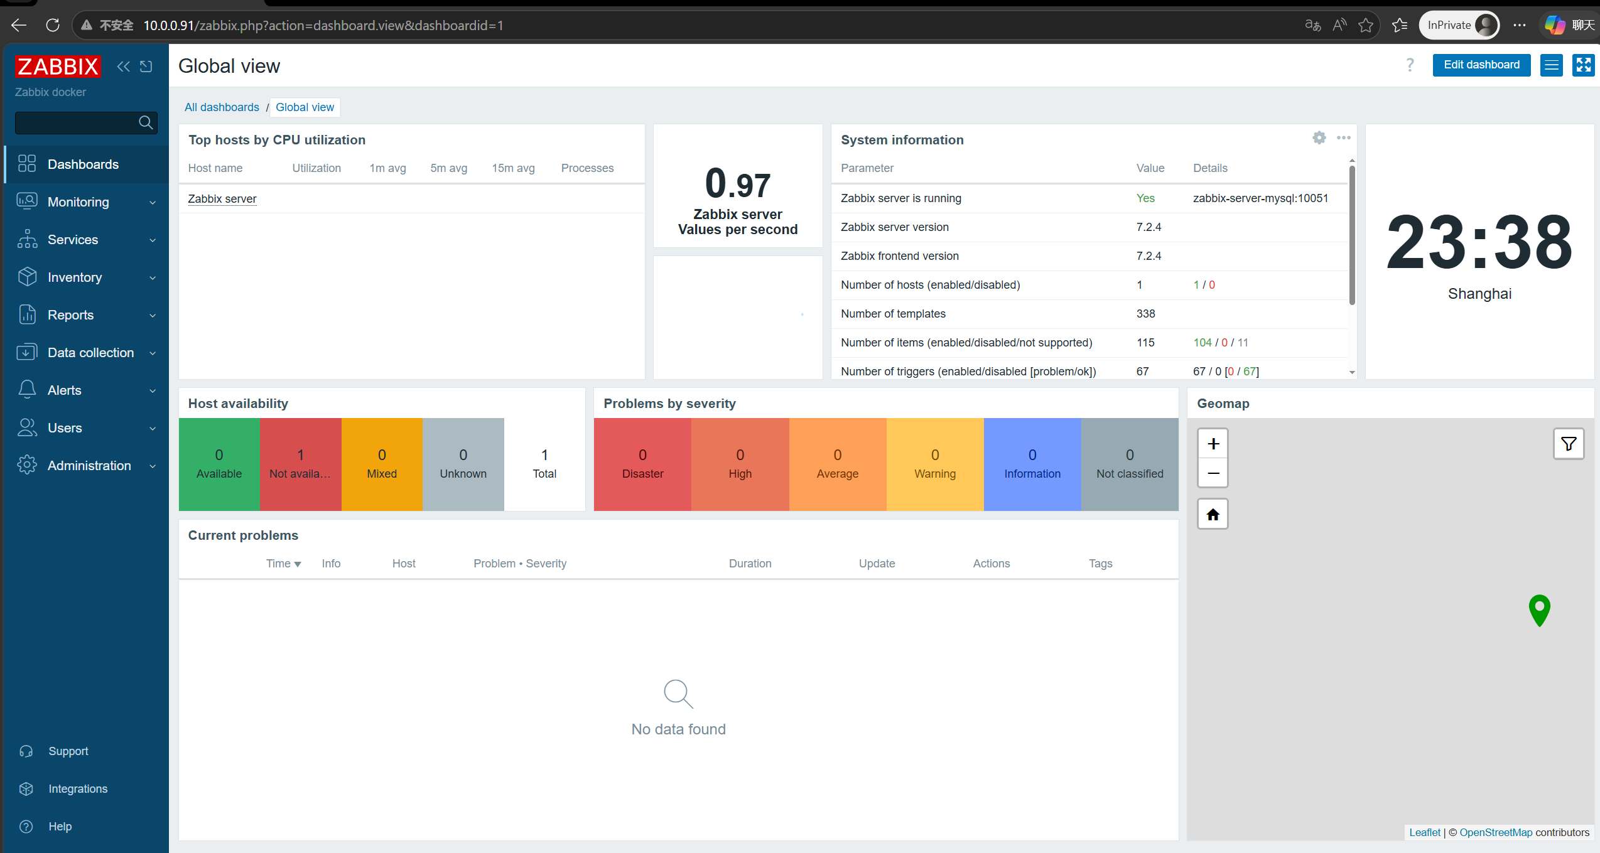Click the red Disaster severity block
The image size is (1600, 853).
[x=642, y=464]
